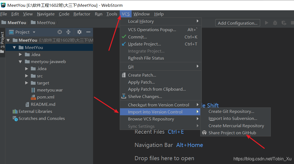Select Refresh File Status
This screenshot has height=164, width=294.
[x=161, y=58]
